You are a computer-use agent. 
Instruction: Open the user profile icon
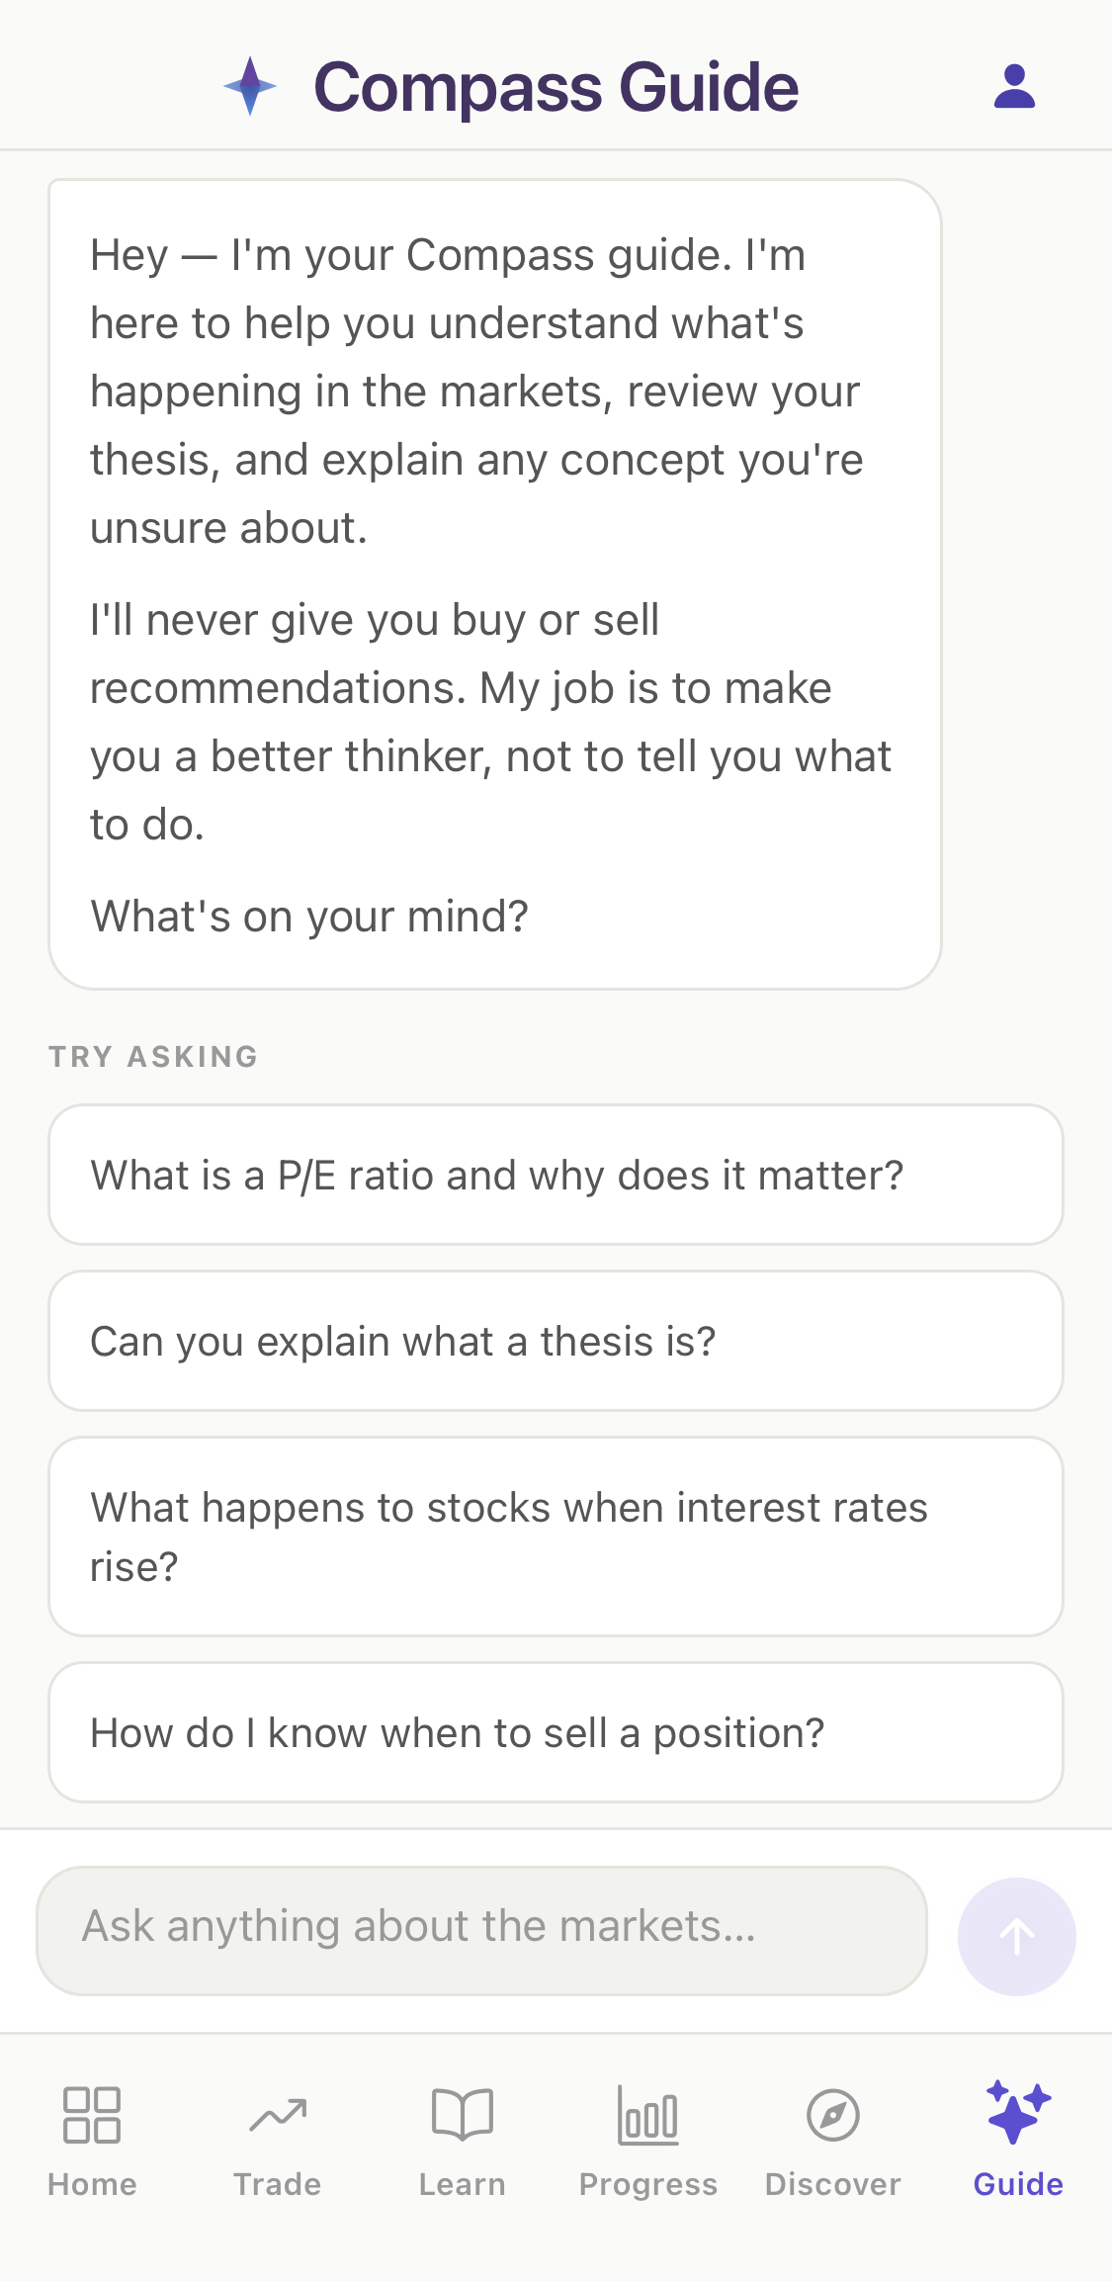click(x=1014, y=87)
